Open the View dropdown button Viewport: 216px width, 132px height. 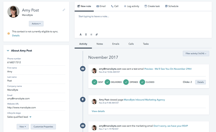pyautogui.click(x=23, y=127)
